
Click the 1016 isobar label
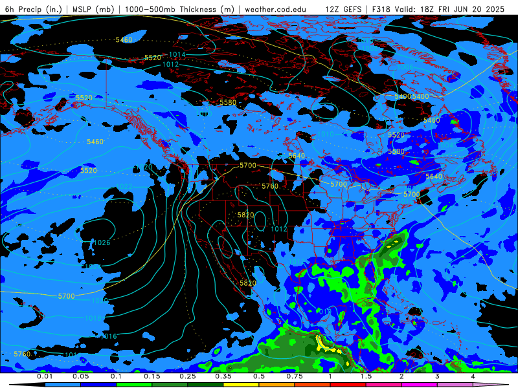pos(109,336)
